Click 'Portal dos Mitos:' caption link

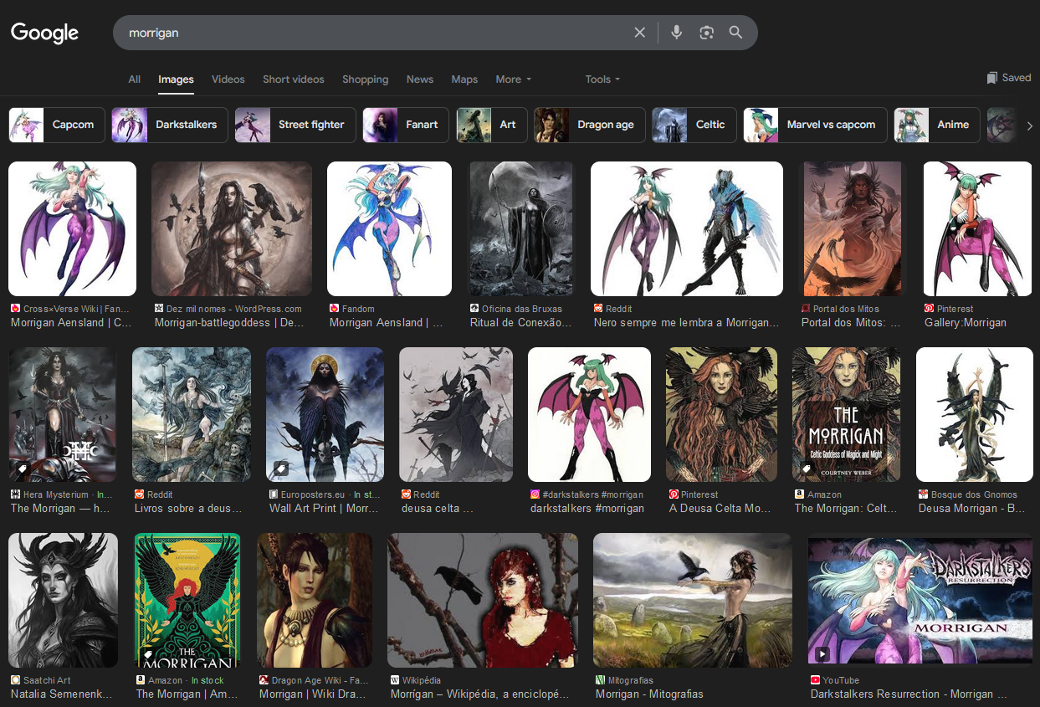851,323
